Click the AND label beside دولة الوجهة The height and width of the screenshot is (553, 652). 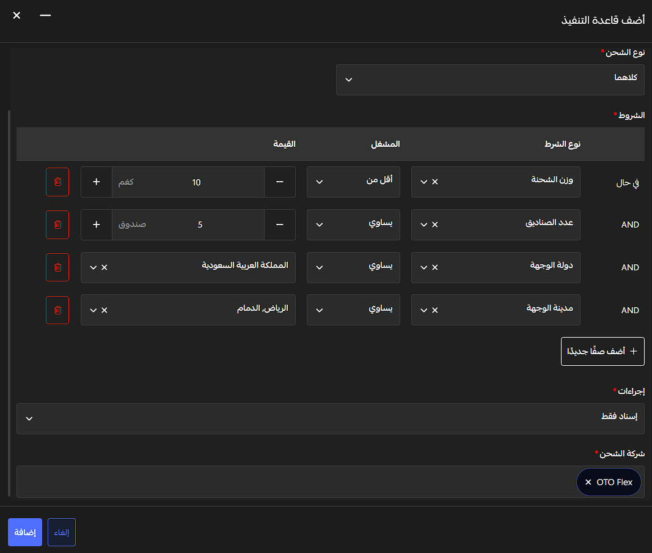[x=630, y=267]
